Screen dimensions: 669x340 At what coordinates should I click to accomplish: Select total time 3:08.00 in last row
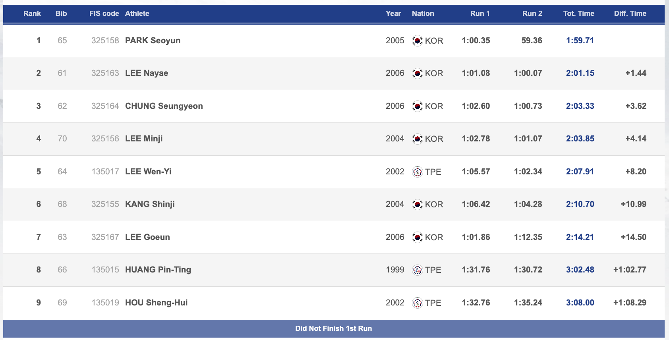580,303
